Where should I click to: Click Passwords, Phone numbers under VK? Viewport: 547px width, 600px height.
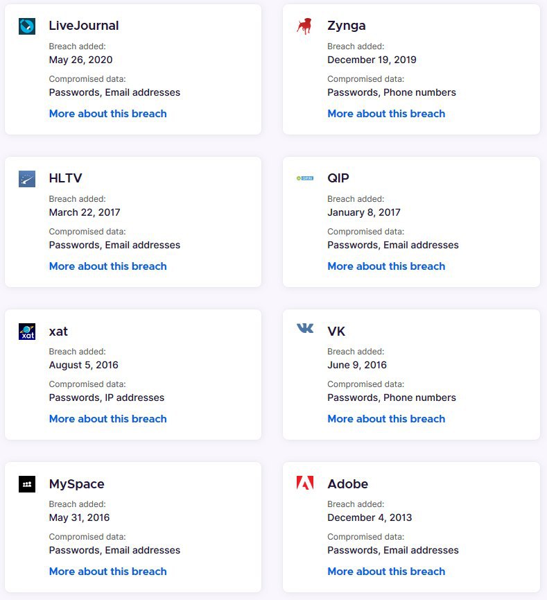[x=392, y=397]
